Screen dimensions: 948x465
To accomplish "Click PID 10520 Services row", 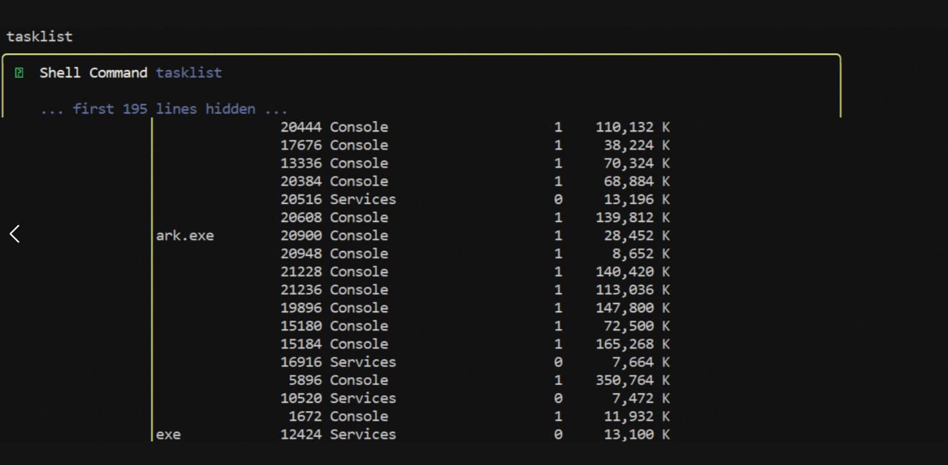I will tap(338, 398).
